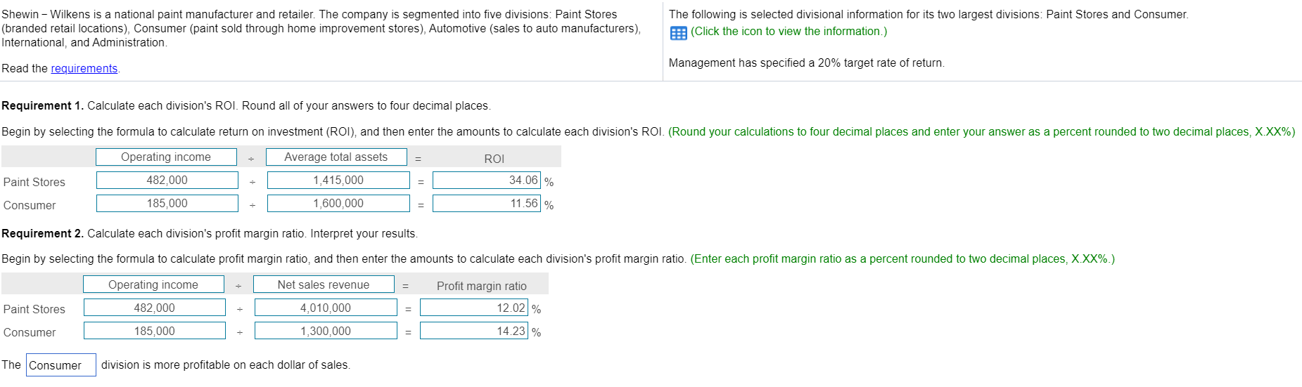
Task: Edit Paint Stores net sales 4,010,000 field
Action: click(x=326, y=308)
